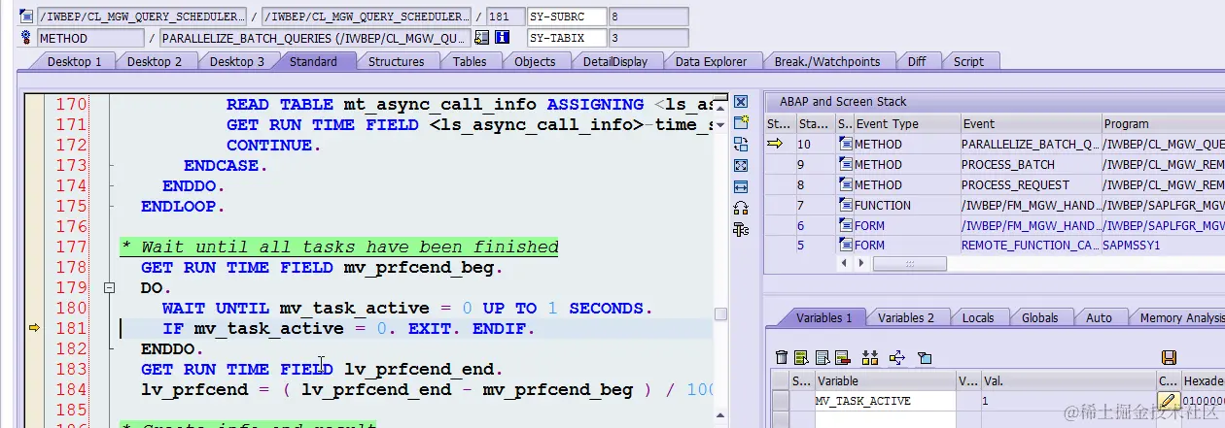Click the delete row icon in variables toolbar

pos(842,358)
